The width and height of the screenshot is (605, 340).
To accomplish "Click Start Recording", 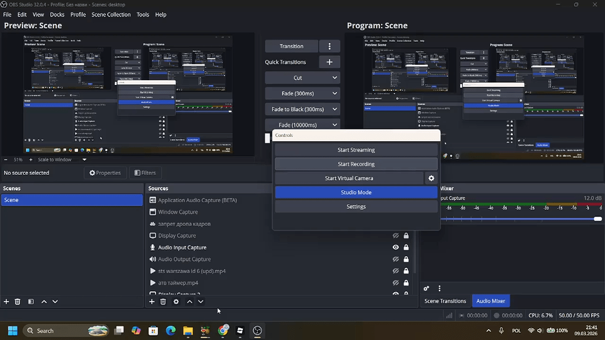I will point(356,164).
